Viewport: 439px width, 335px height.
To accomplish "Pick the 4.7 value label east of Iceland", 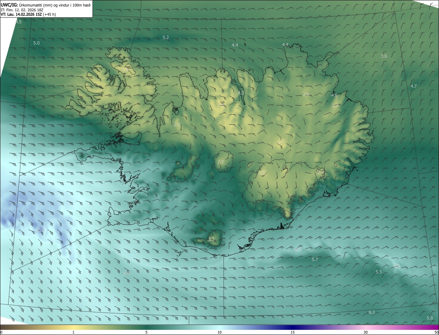I will [x=413, y=86].
